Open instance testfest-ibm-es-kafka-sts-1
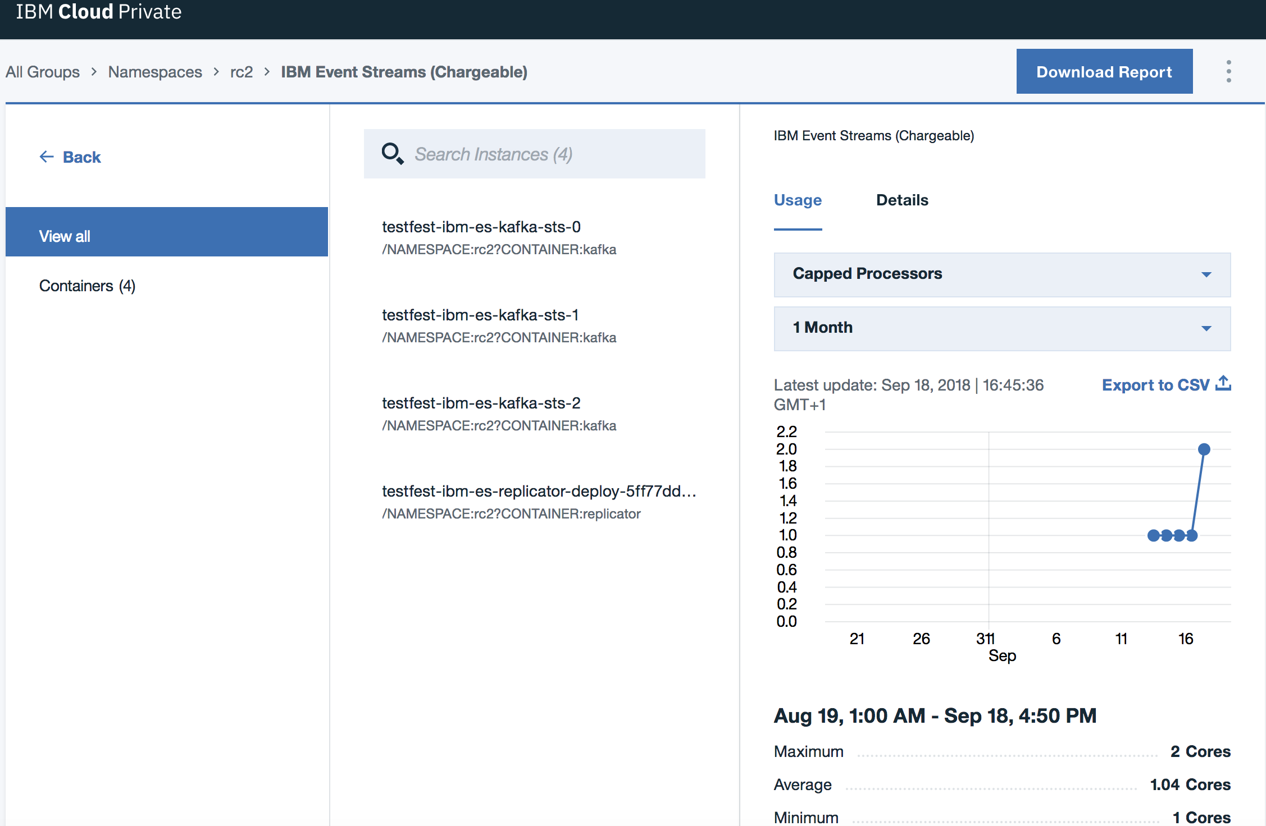 pyautogui.click(x=480, y=315)
